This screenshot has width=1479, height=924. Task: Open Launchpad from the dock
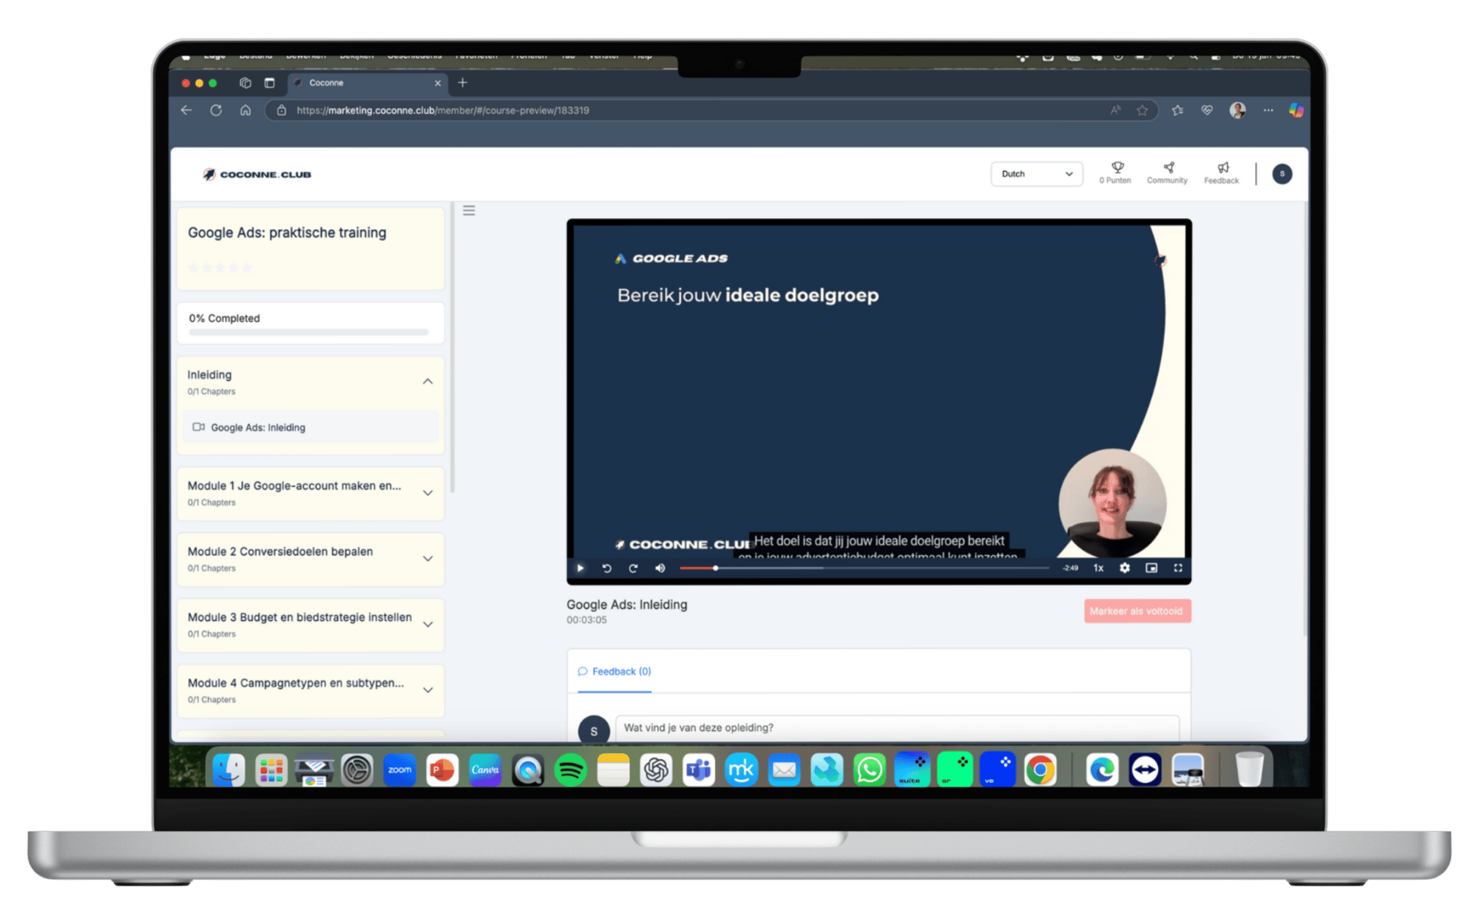(x=271, y=770)
